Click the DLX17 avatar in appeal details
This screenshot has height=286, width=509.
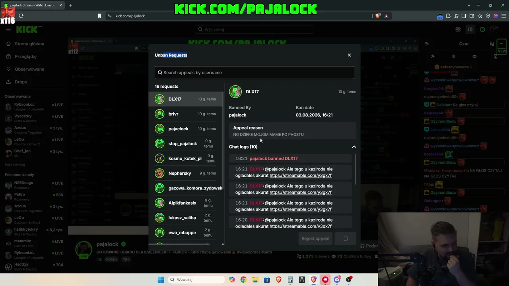point(235,92)
